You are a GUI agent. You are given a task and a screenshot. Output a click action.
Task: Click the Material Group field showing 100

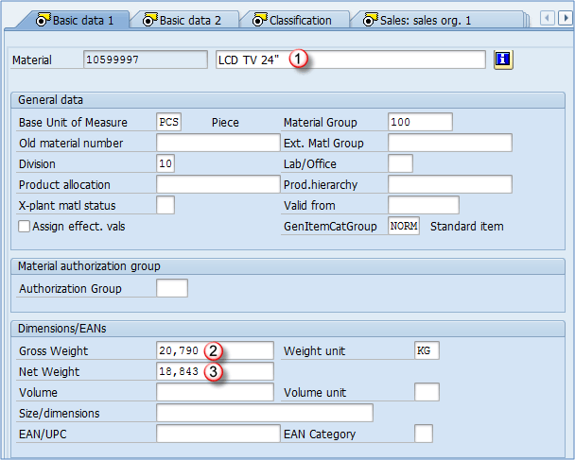click(420, 122)
